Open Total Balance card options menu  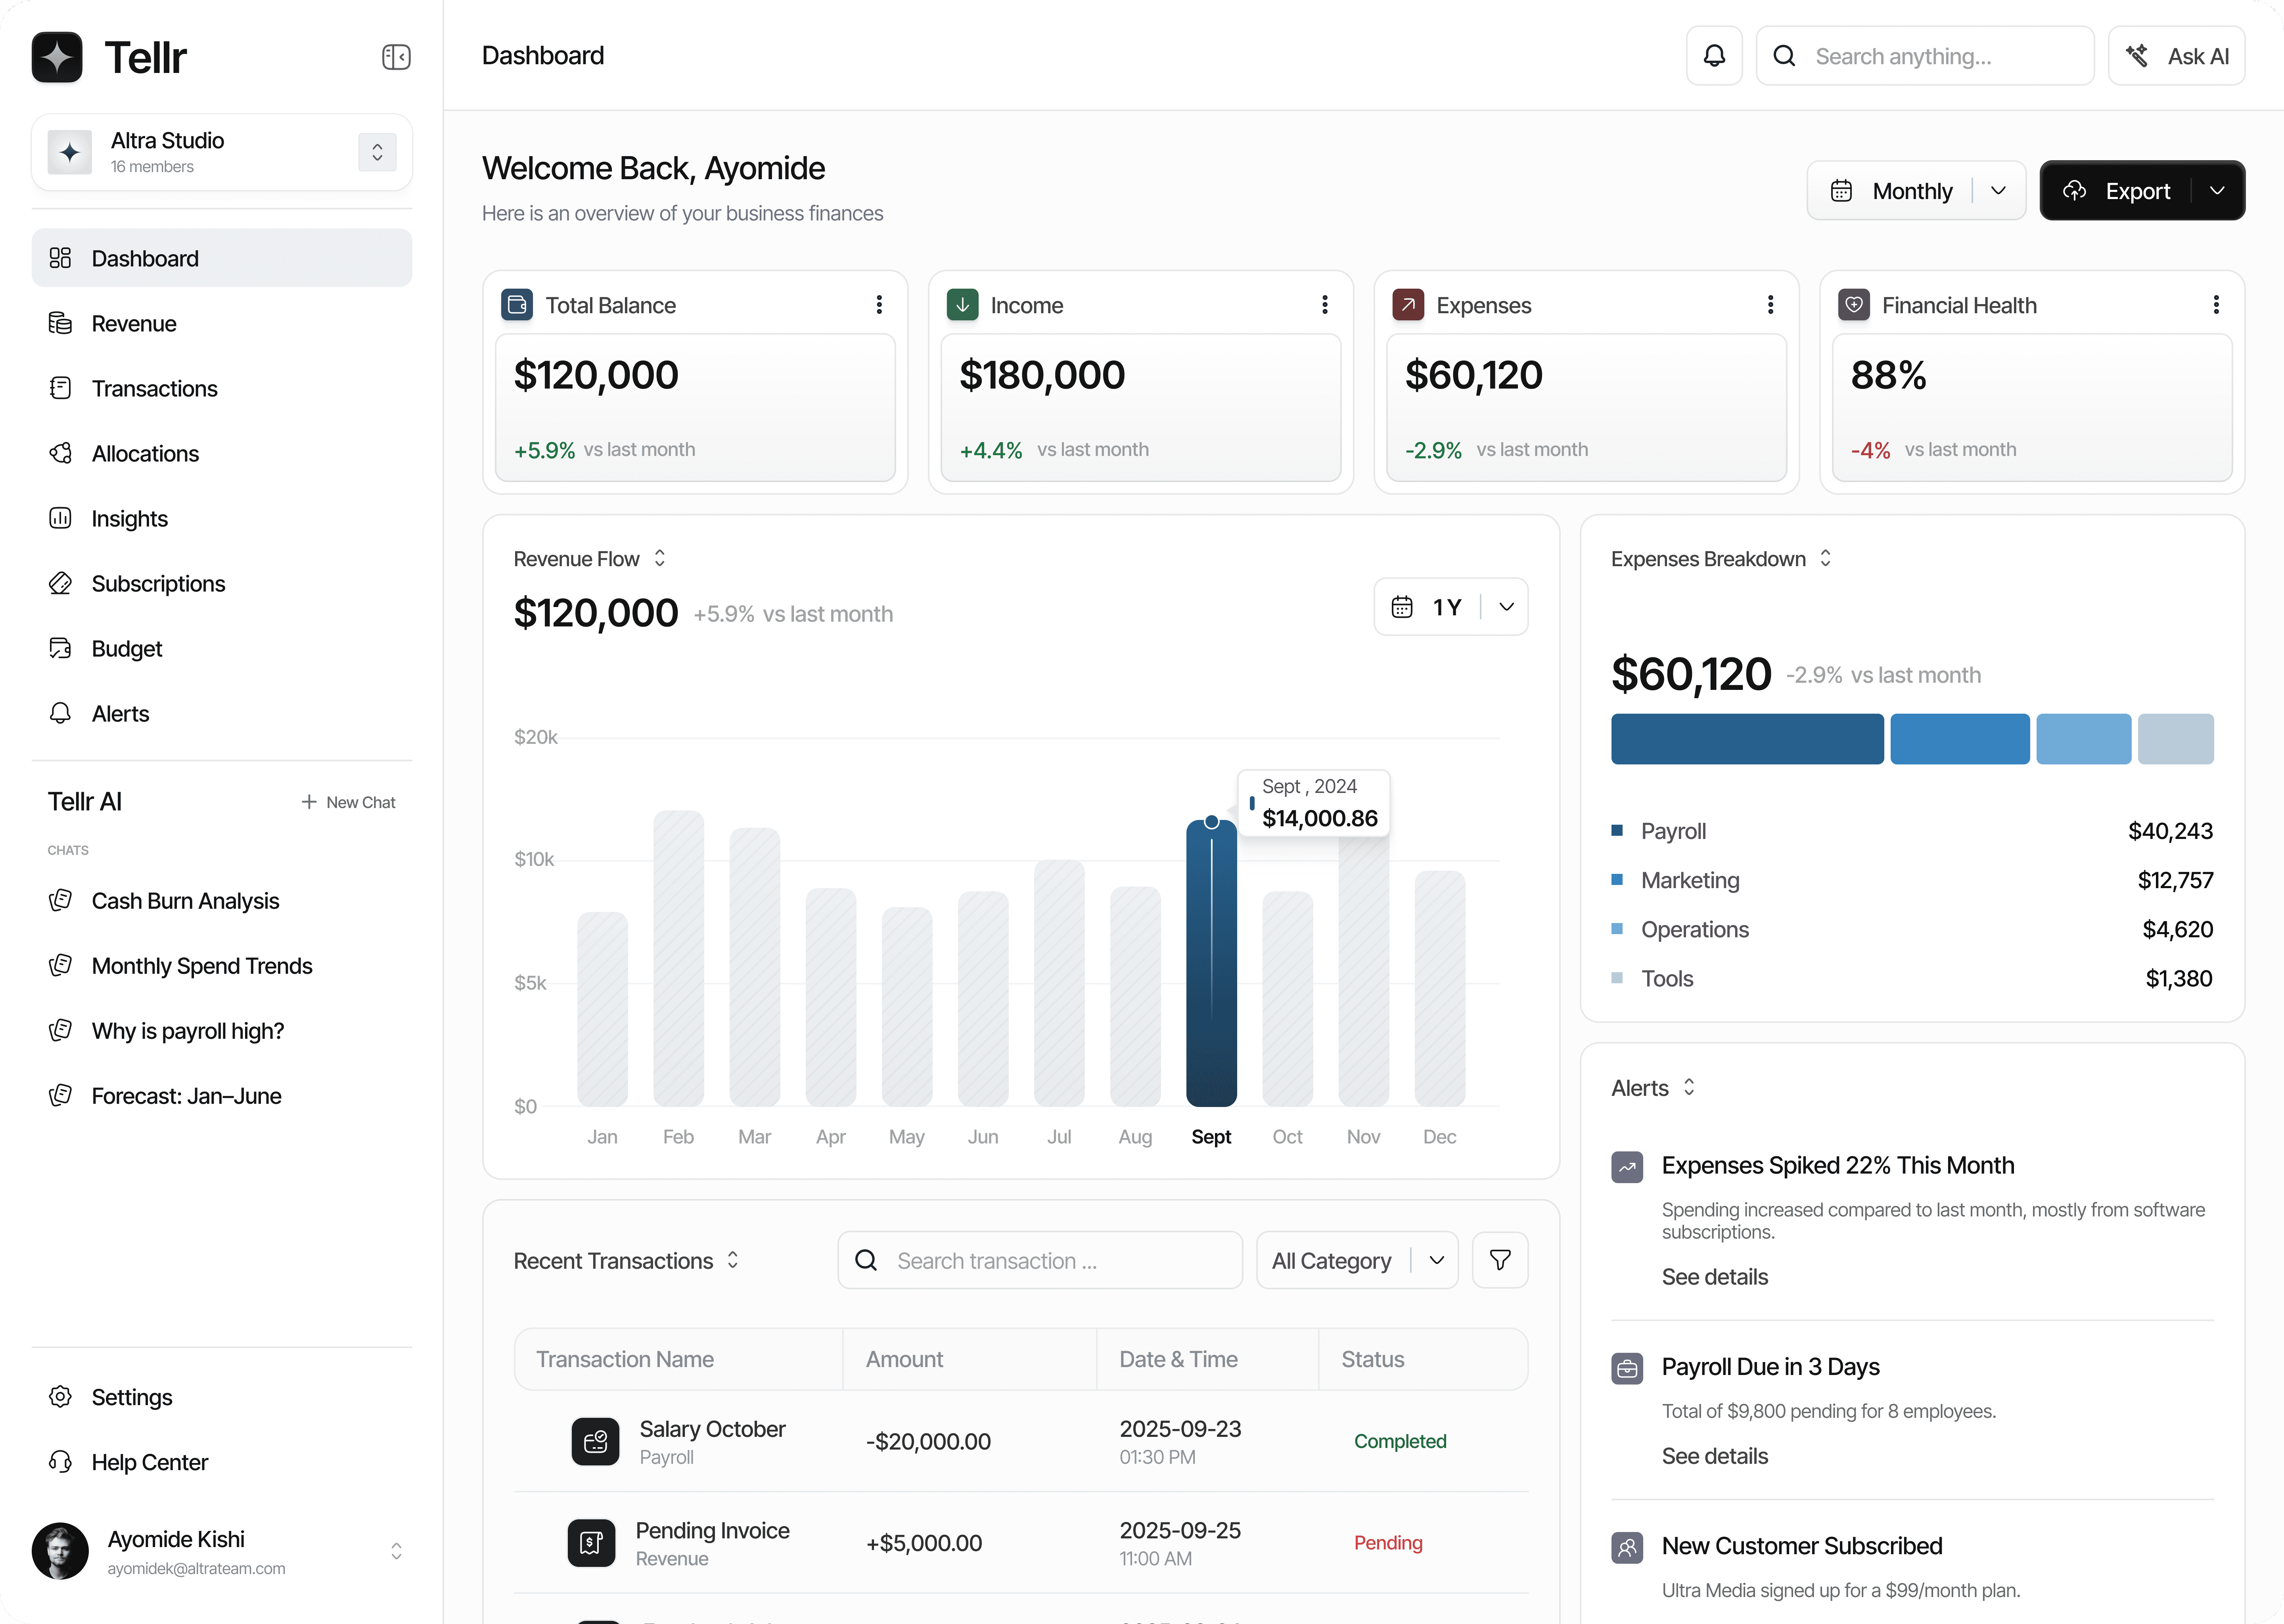[x=879, y=305]
